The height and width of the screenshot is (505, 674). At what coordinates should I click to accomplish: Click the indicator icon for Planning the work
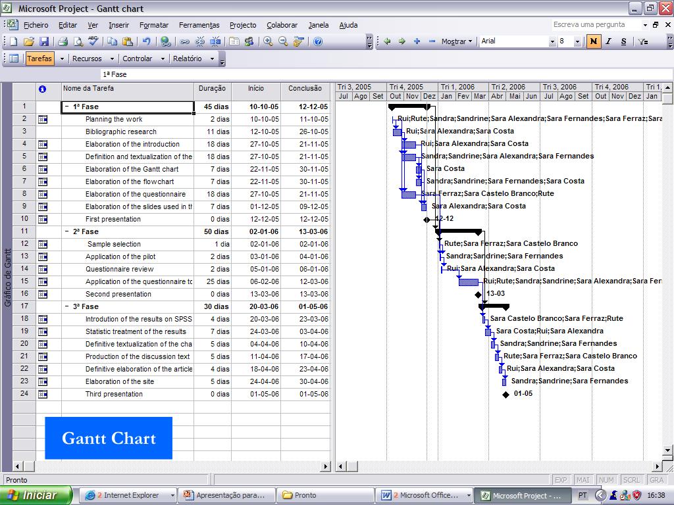pyautogui.click(x=43, y=120)
